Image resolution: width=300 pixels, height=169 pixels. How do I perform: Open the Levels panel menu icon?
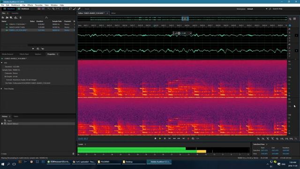click(x=85, y=144)
